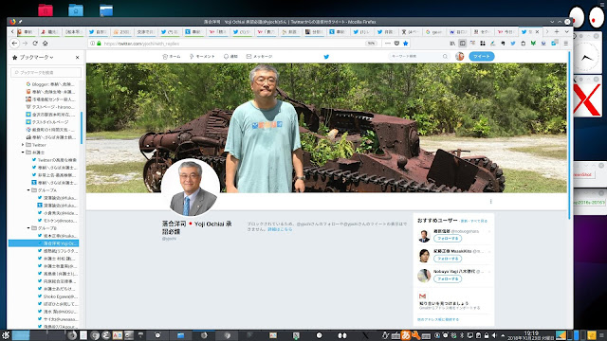Click the taskbar application launcher icon

tap(6, 335)
